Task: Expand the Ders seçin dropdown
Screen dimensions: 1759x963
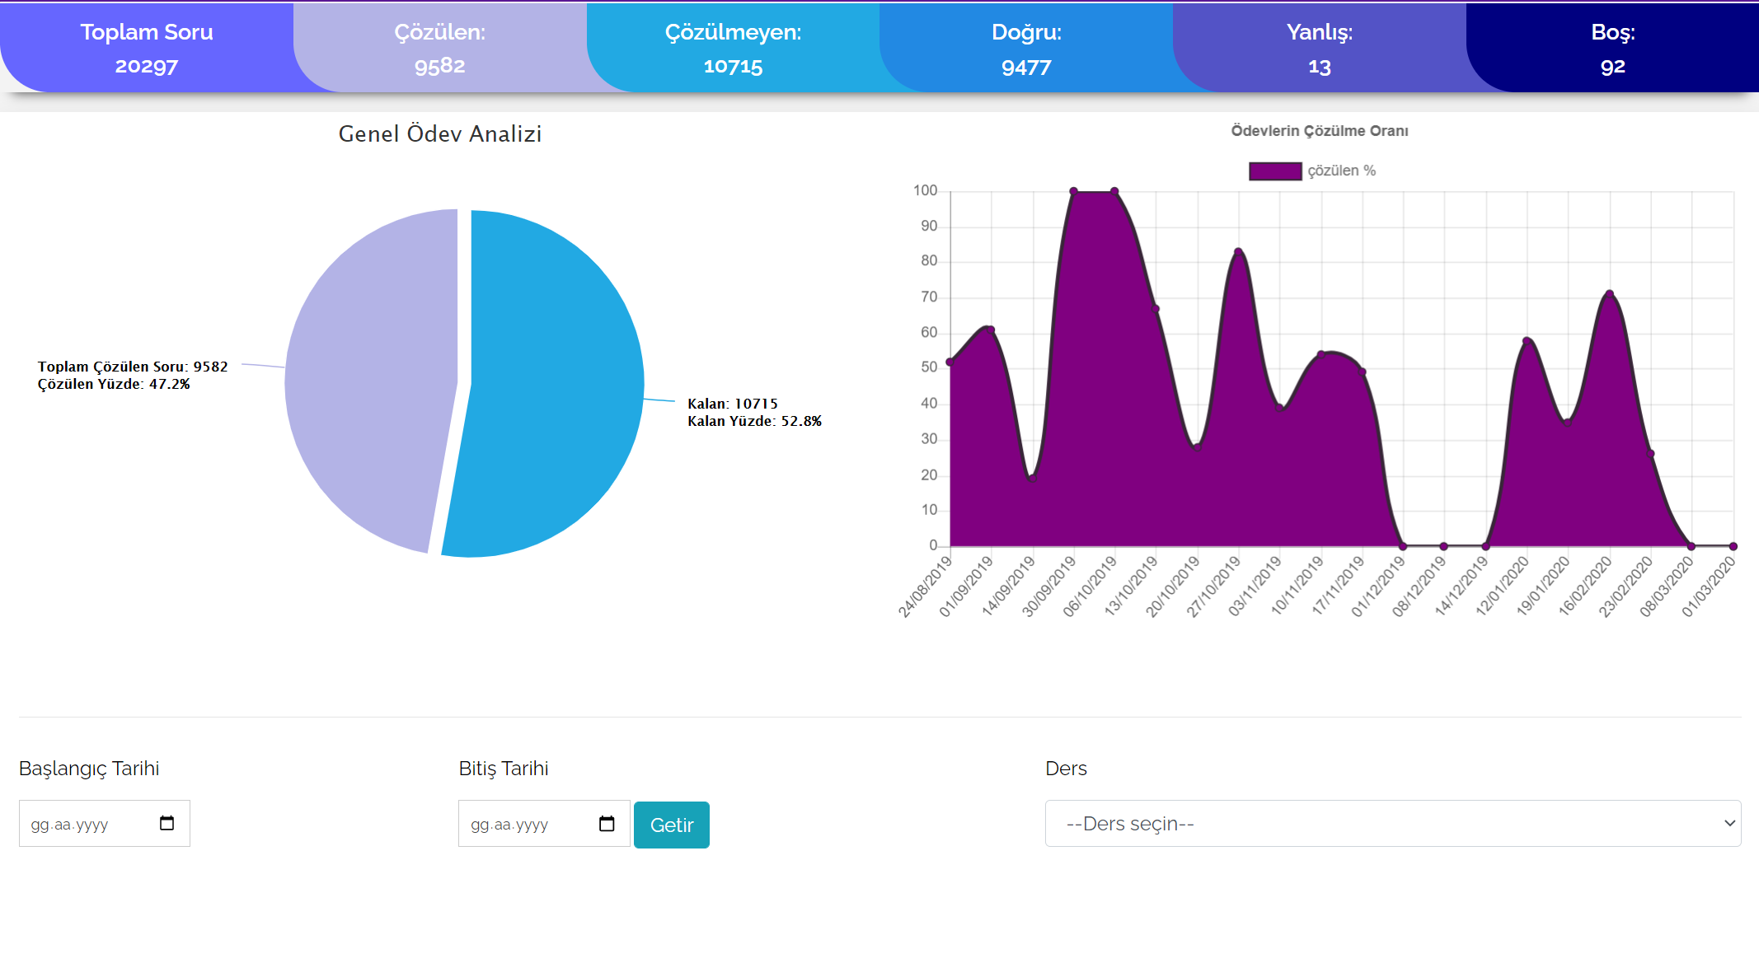Action: pos(1392,823)
